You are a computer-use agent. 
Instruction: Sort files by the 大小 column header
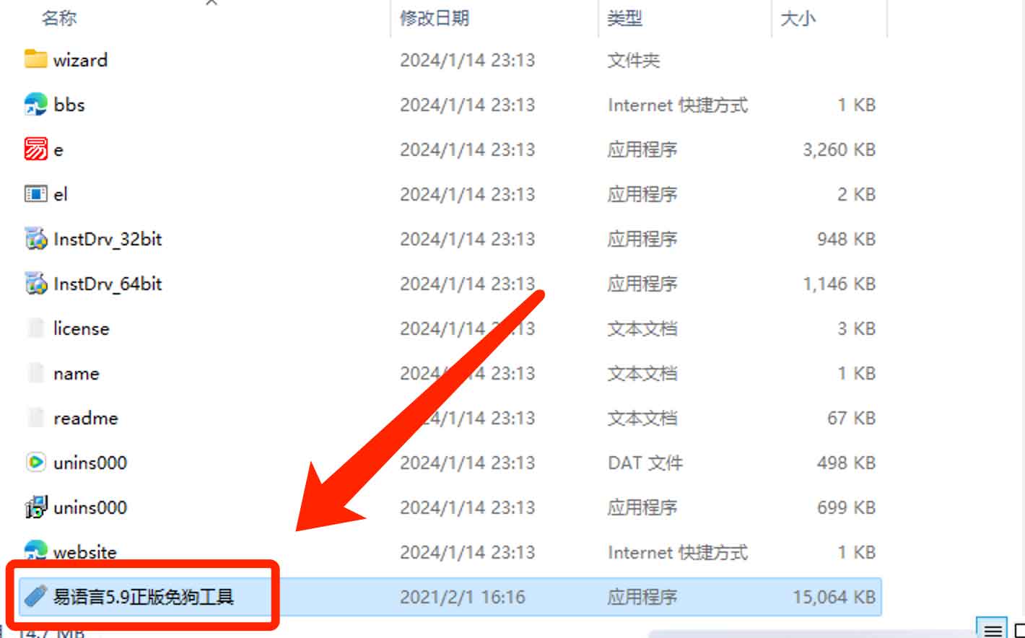(798, 17)
